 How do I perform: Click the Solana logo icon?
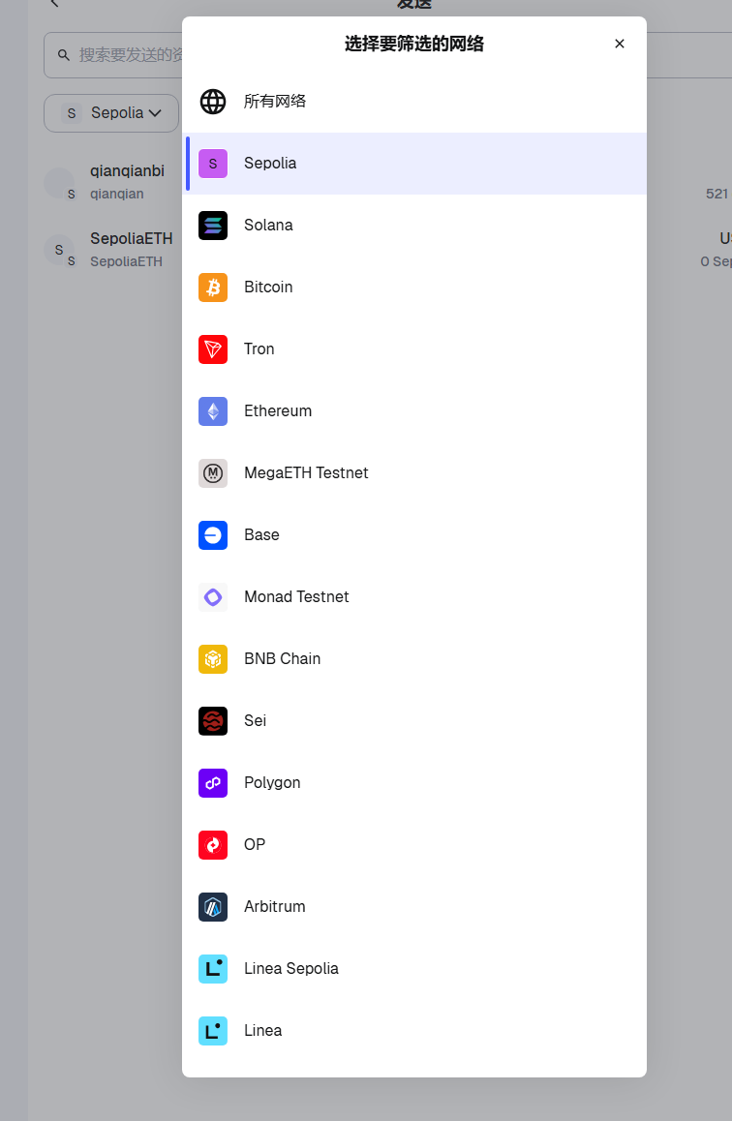[x=213, y=226]
